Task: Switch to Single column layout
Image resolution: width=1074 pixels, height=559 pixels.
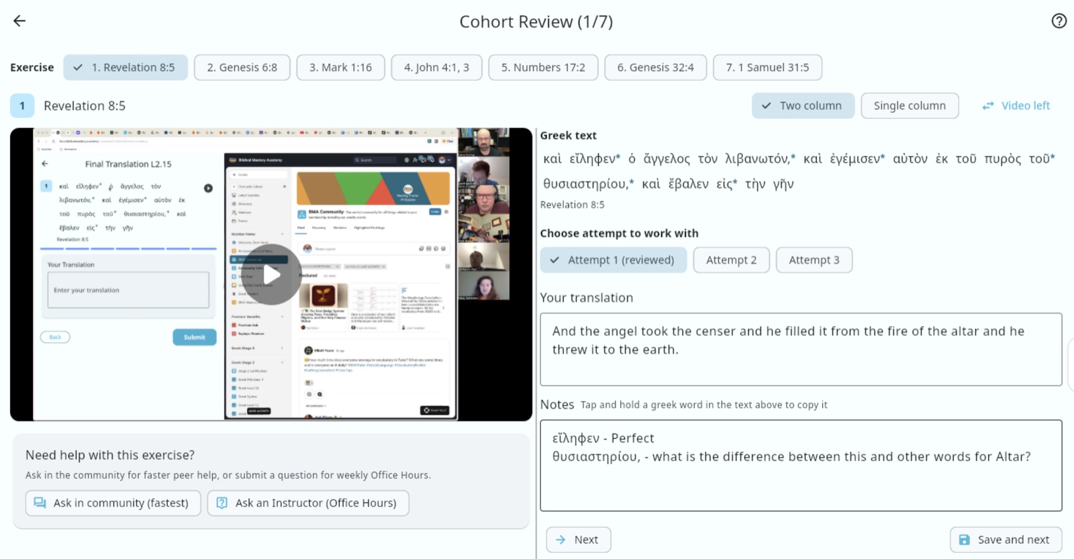Action: pos(910,106)
